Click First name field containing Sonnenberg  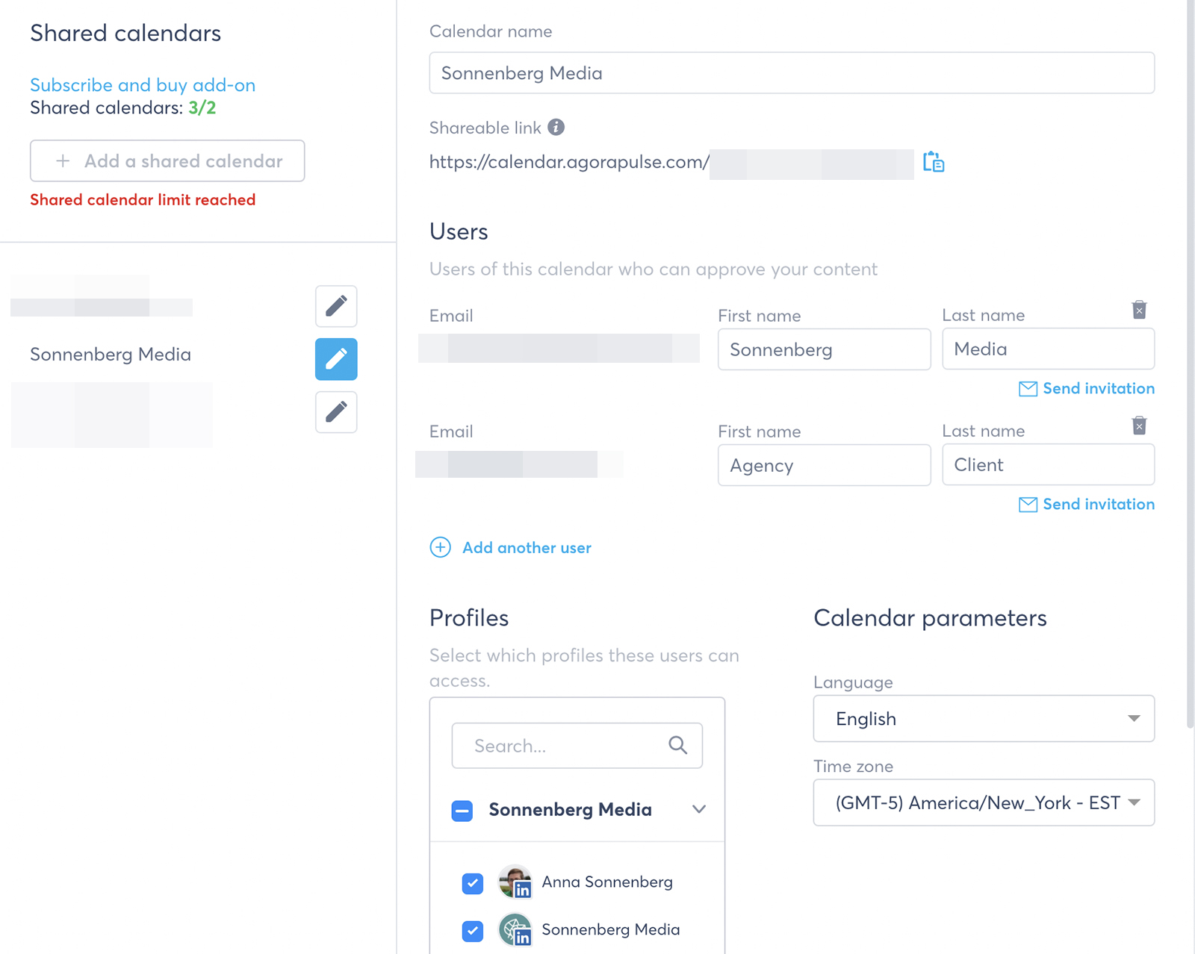pyautogui.click(x=825, y=349)
